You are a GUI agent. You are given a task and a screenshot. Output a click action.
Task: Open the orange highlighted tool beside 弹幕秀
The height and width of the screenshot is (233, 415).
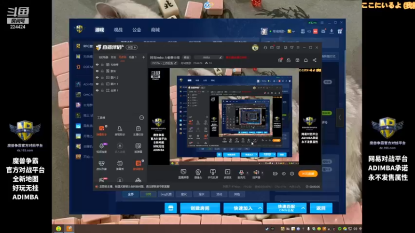tap(138, 165)
